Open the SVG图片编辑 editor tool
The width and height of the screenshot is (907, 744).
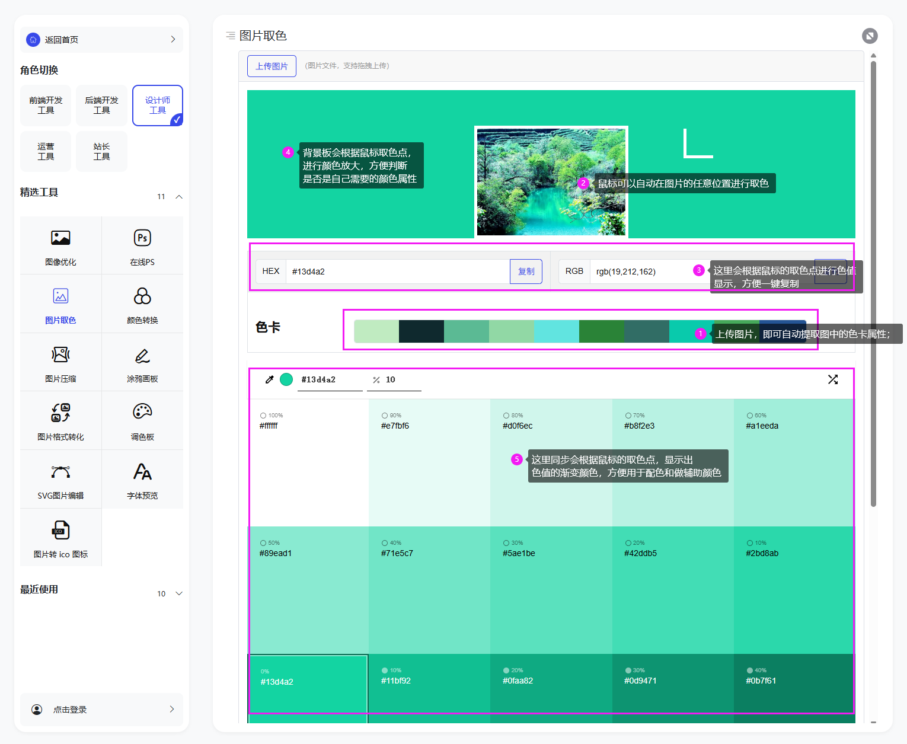60,479
